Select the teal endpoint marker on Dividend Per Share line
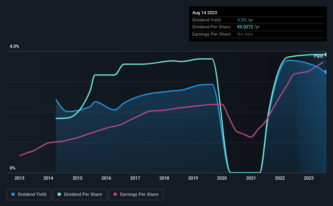 [x=326, y=54]
